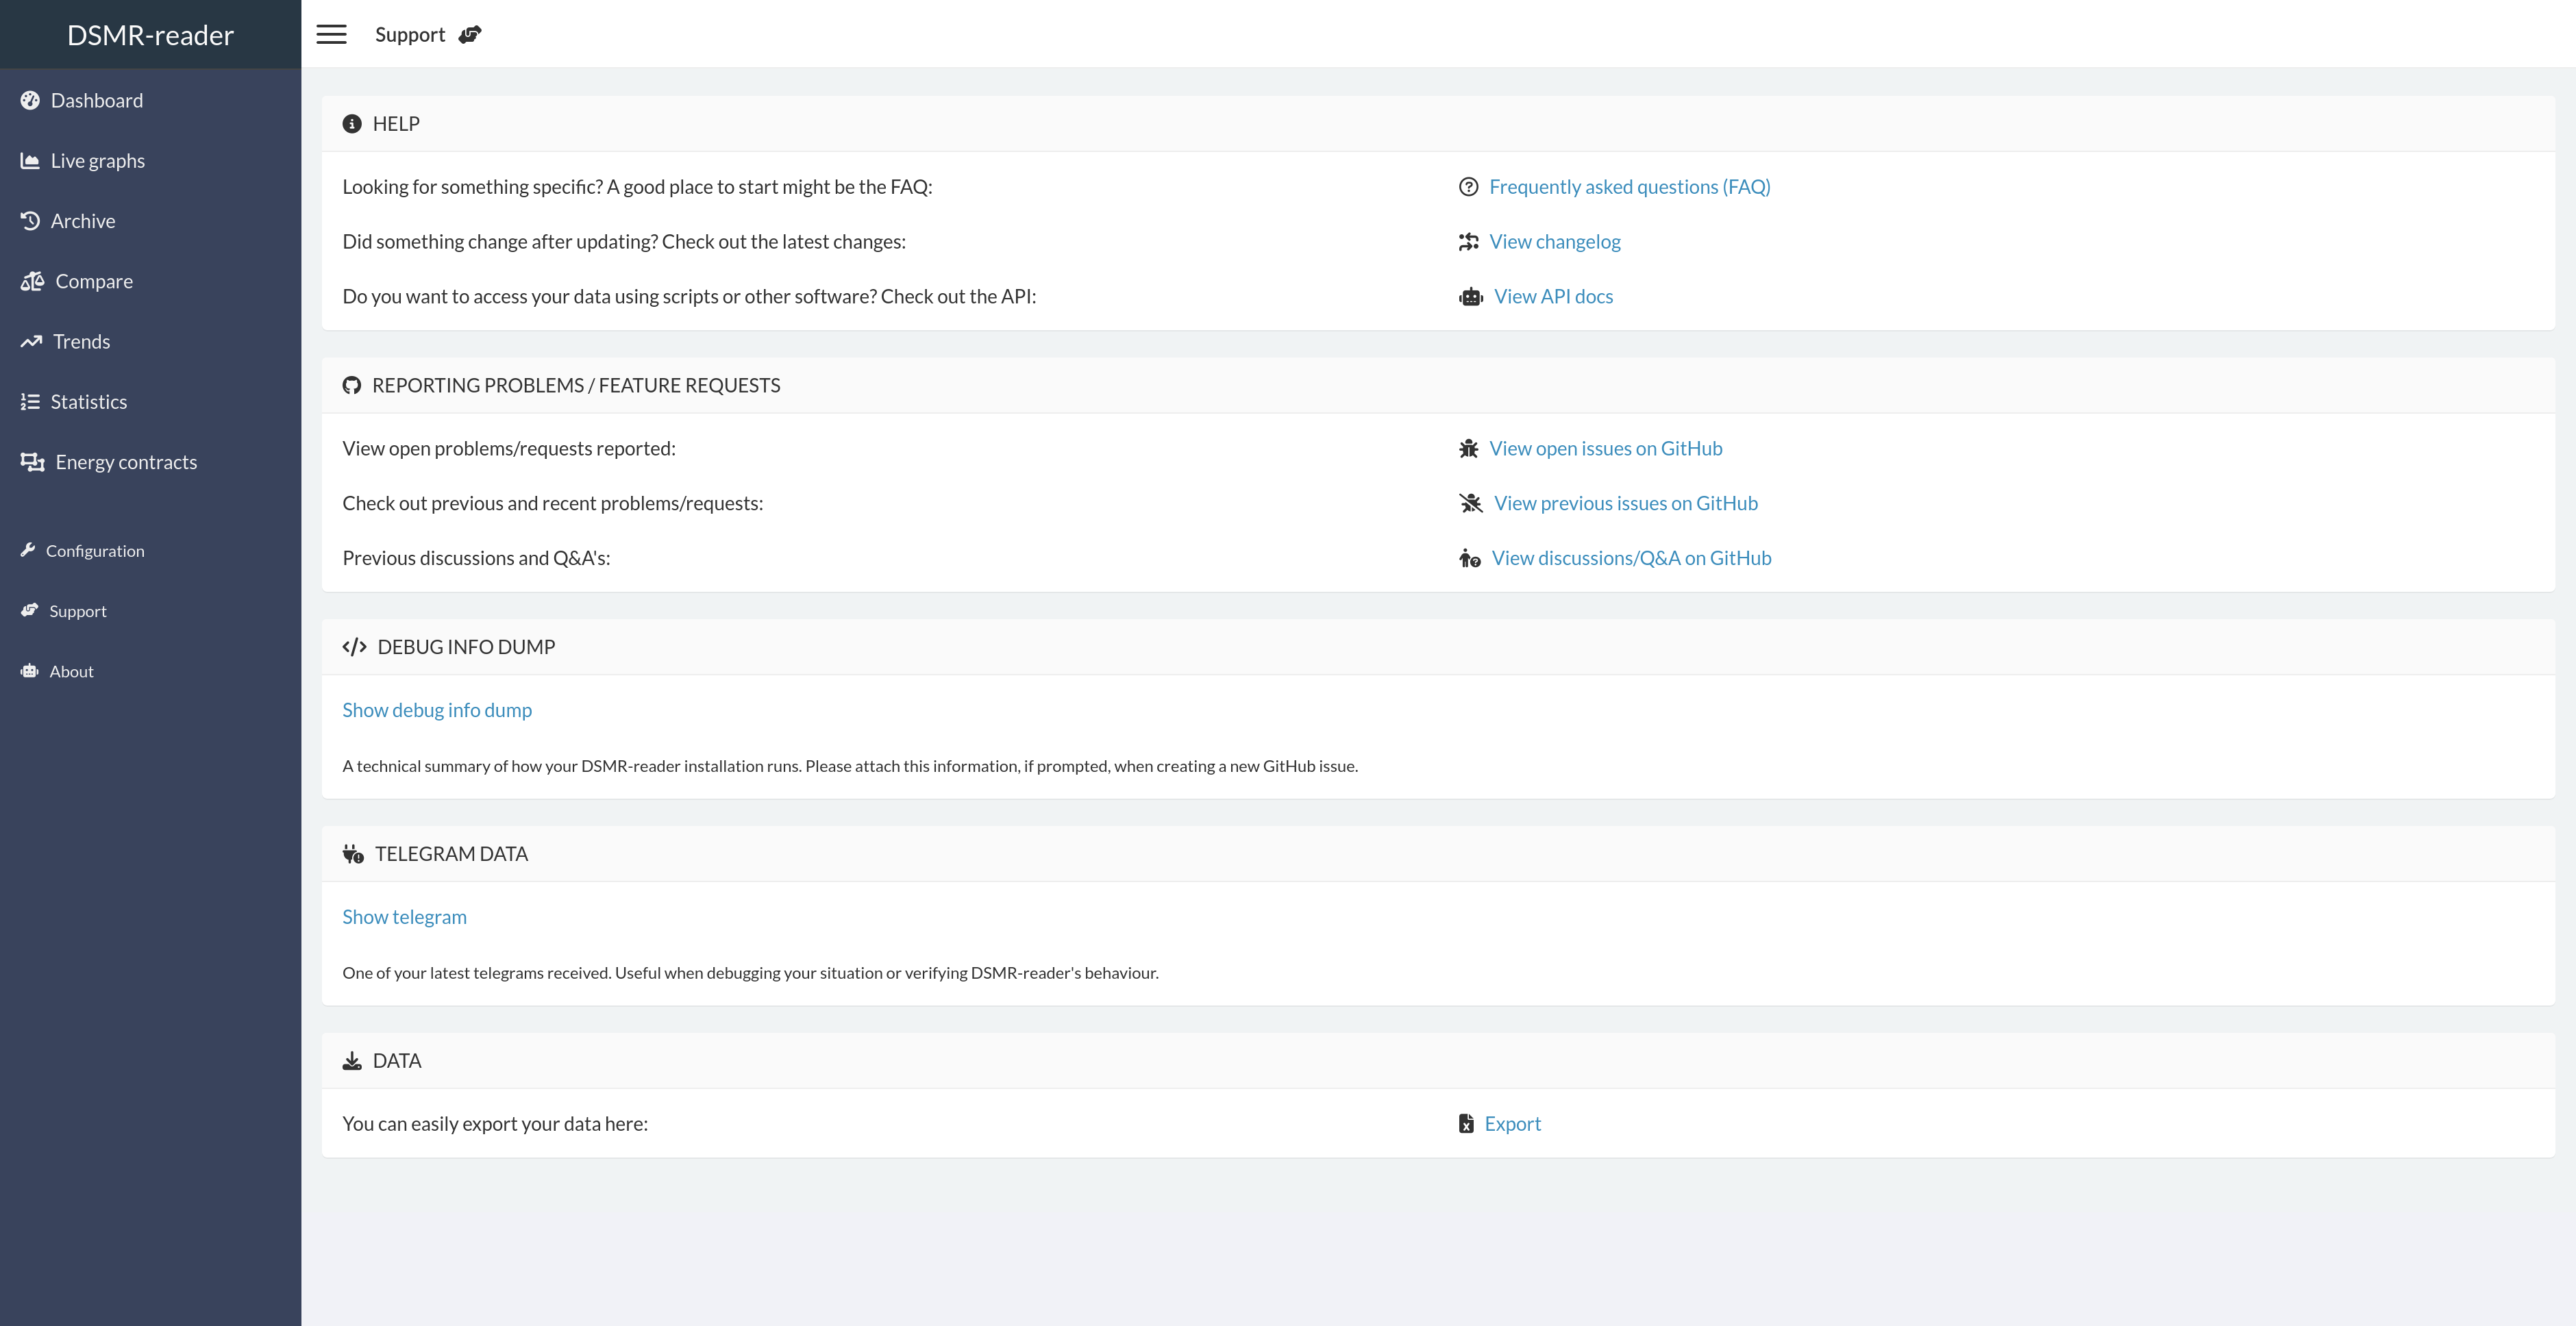The height and width of the screenshot is (1326, 2576).
Task: Click 'REPORTING PROBLEMS / FEATURE REQUESTS' heading
Action: 576,386
